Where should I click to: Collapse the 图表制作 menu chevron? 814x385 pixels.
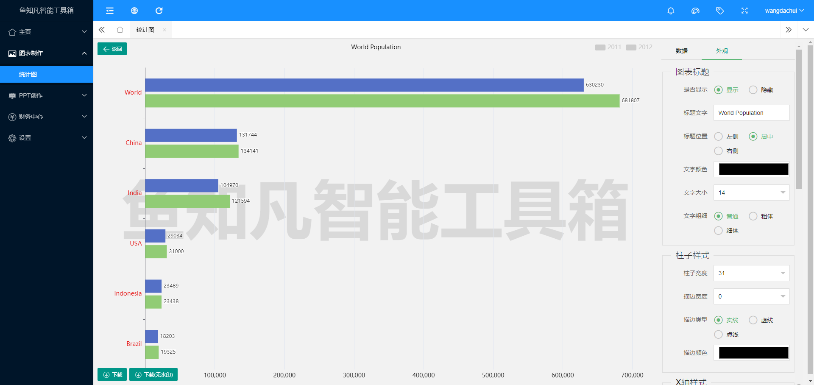(84, 53)
